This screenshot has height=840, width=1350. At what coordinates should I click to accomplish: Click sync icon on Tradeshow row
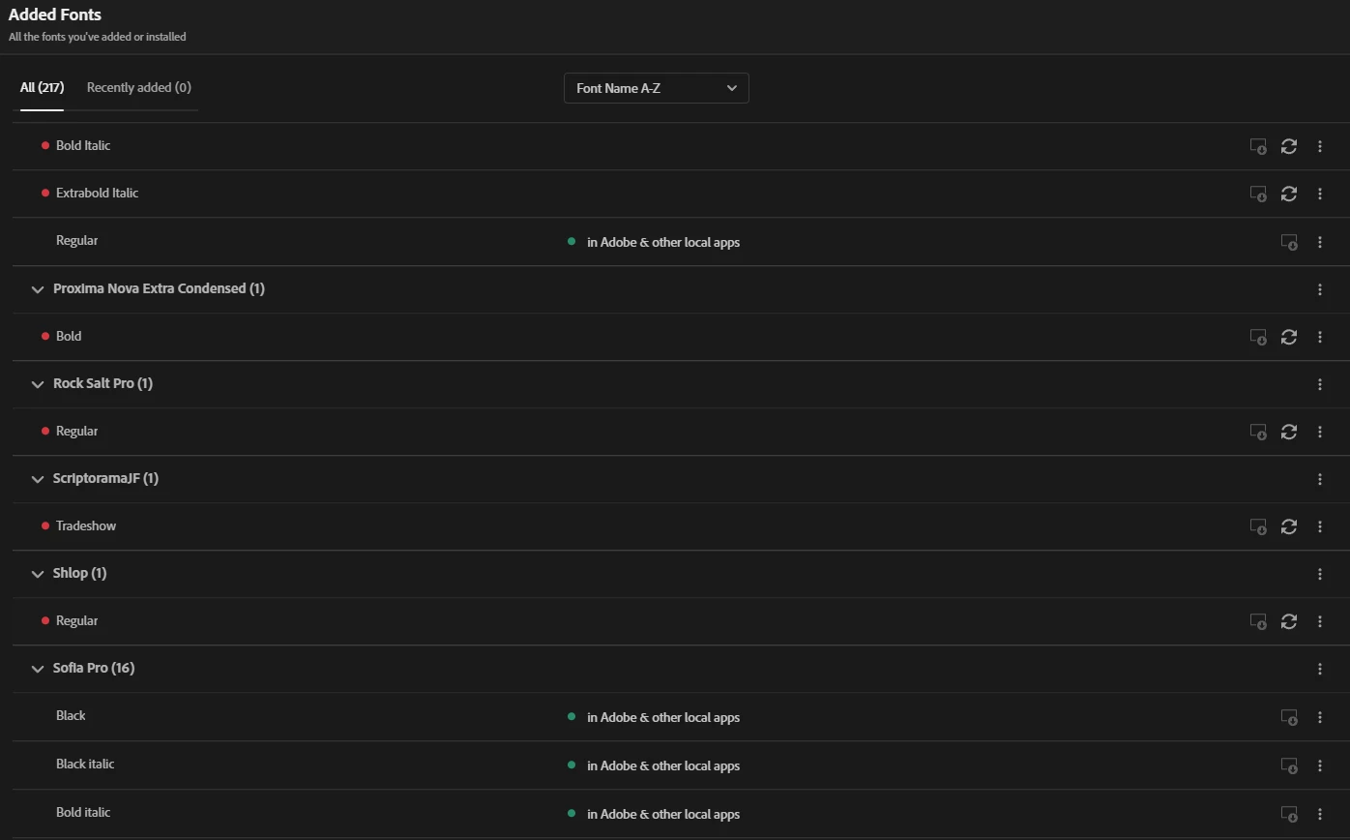click(x=1289, y=527)
